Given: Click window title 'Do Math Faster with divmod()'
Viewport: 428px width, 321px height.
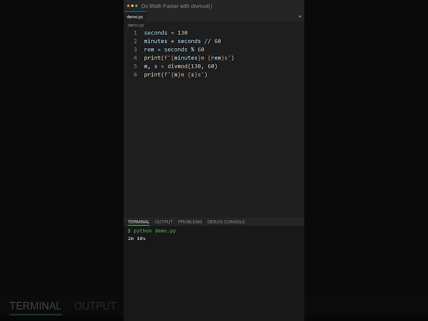Looking at the screenshot, I should point(177,6).
